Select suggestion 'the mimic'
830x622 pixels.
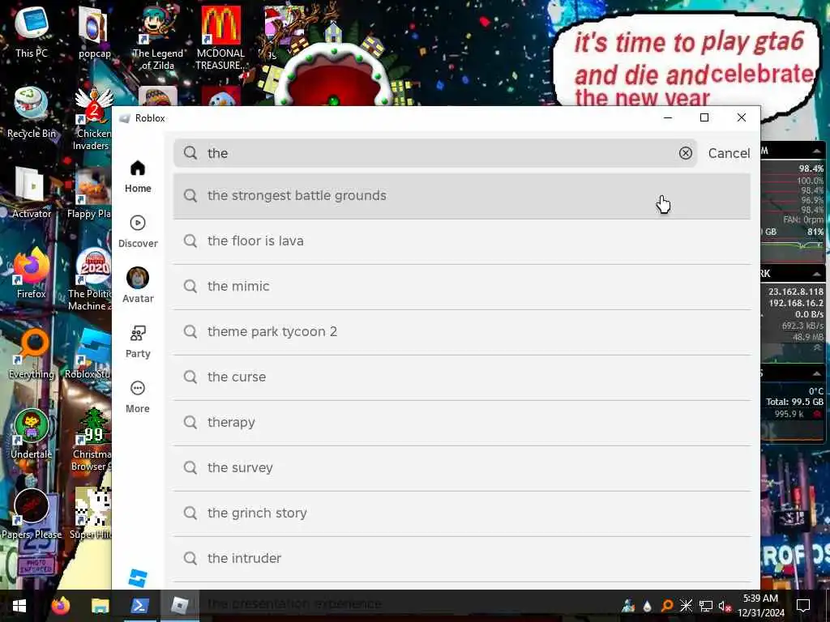(x=461, y=287)
